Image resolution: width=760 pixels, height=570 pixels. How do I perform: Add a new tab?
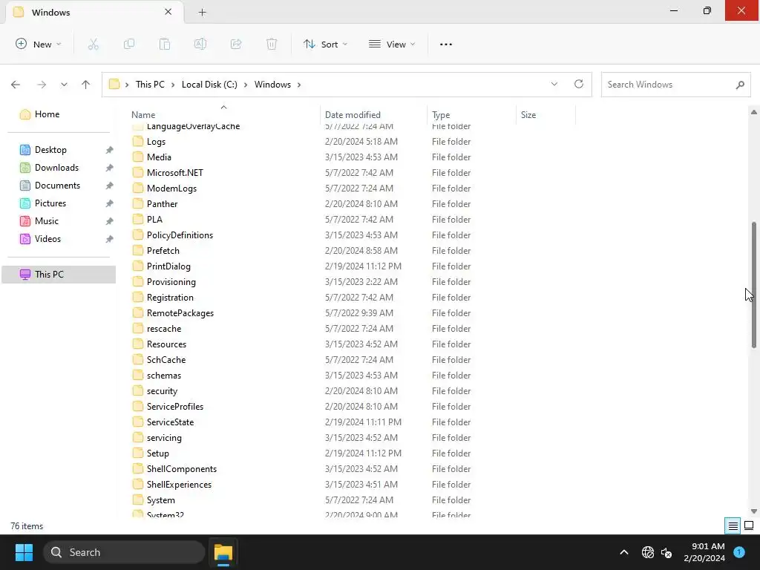click(202, 13)
